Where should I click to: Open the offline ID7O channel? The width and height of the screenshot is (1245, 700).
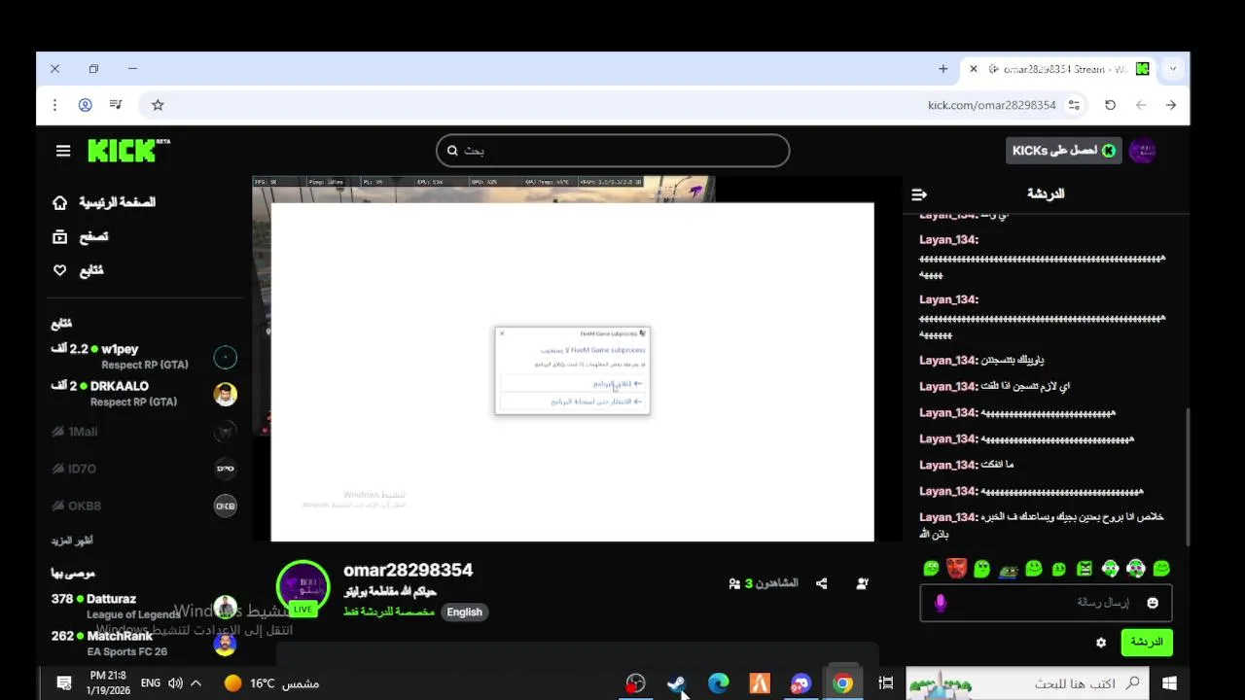[x=143, y=469]
